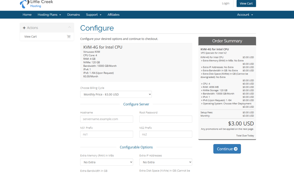Open the Support menu

(94, 15)
